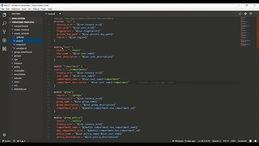
Task: Click Ln 20, Col 44 cursor position
Action: click(x=204, y=141)
